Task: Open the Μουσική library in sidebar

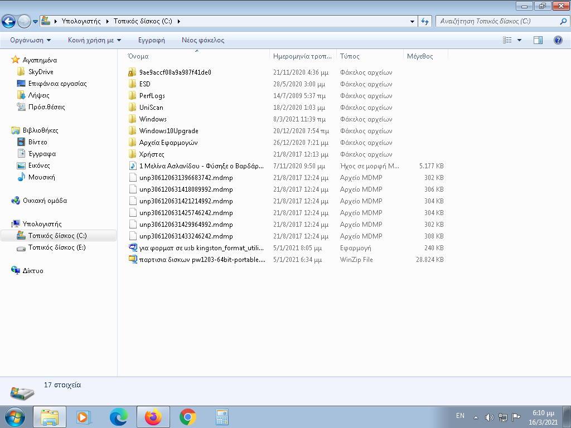Action: pyautogui.click(x=41, y=177)
